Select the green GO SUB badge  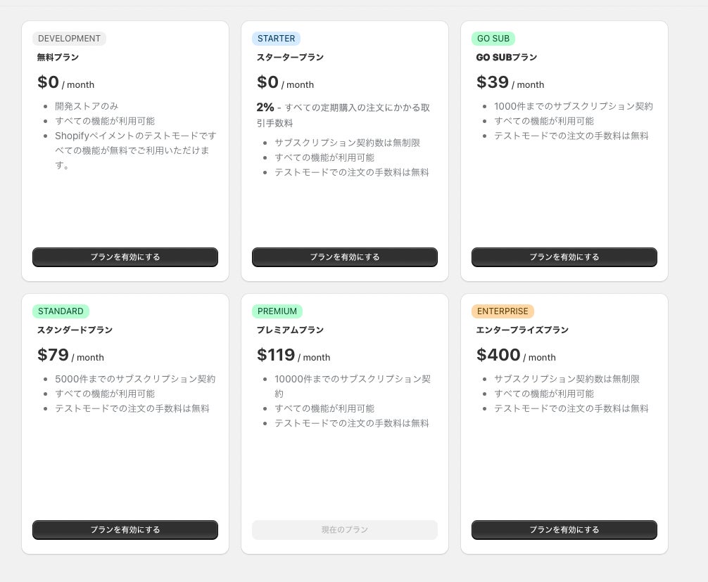(x=493, y=39)
